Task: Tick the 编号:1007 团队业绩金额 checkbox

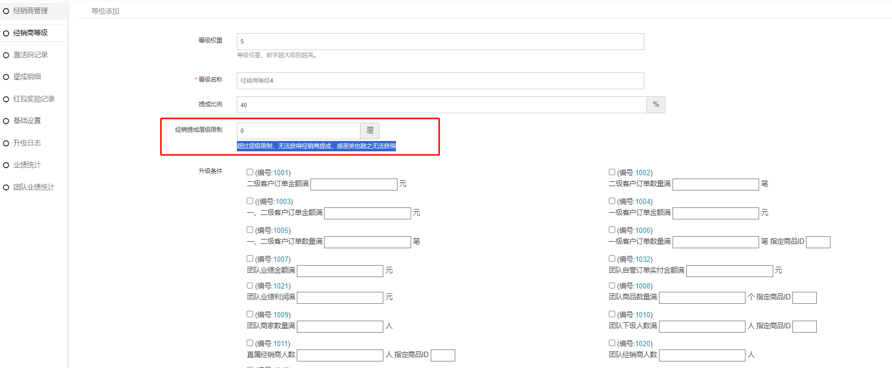Action: click(x=250, y=259)
